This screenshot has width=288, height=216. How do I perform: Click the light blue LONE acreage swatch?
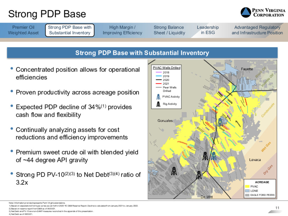(x=247, y=191)
